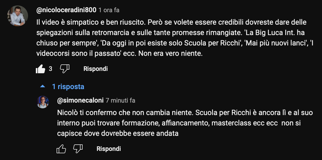This screenshot has width=322, height=160.
Task: Click the line 'capisce dove dovrebbe essere andata'
Action: [118, 134]
